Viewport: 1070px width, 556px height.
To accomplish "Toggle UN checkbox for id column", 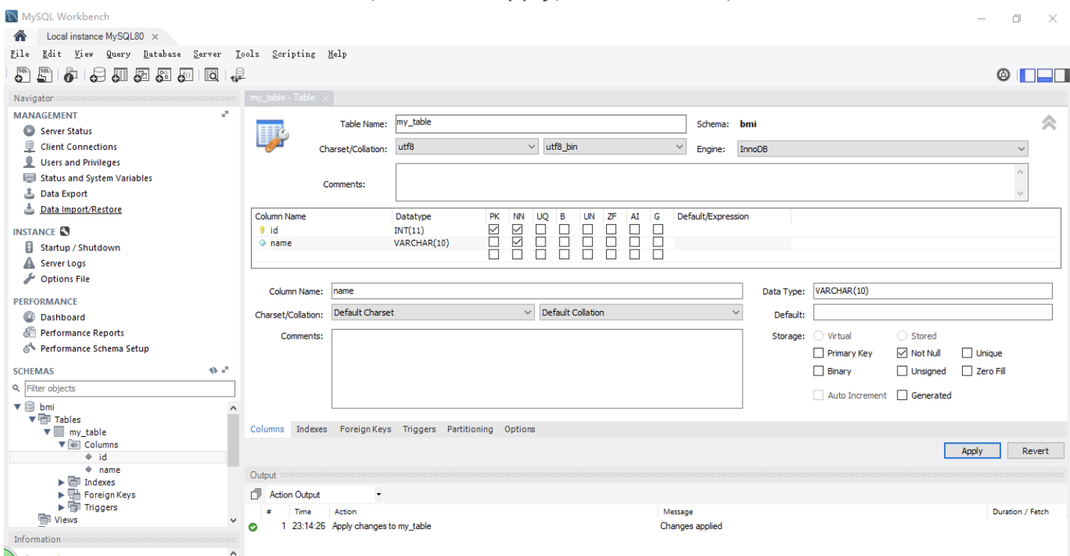I will click(x=588, y=229).
